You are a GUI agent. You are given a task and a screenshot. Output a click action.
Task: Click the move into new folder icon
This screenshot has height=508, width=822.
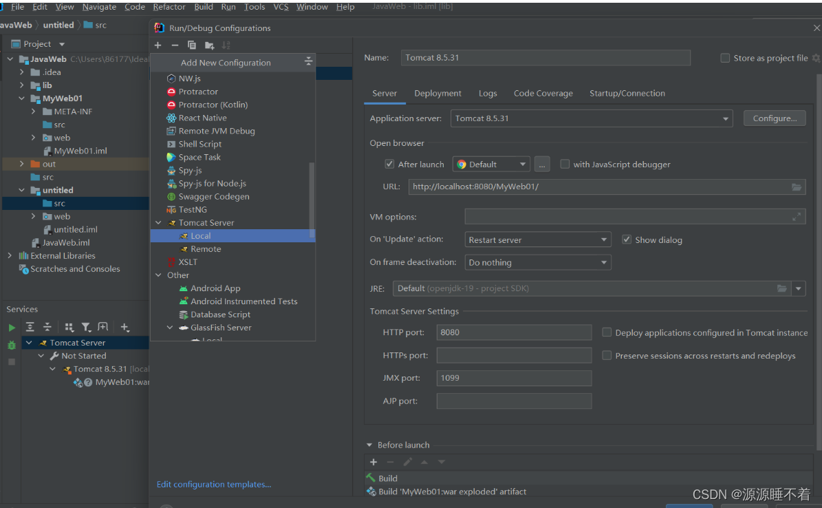tap(209, 45)
